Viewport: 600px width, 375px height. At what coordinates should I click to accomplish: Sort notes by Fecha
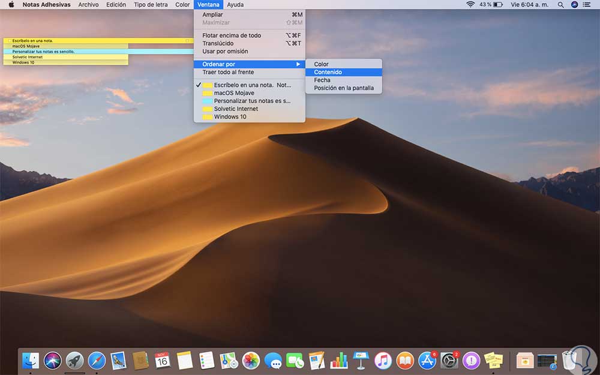[344, 80]
